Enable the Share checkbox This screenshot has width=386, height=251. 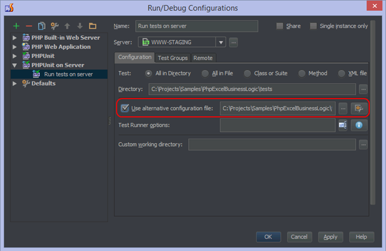pos(280,26)
